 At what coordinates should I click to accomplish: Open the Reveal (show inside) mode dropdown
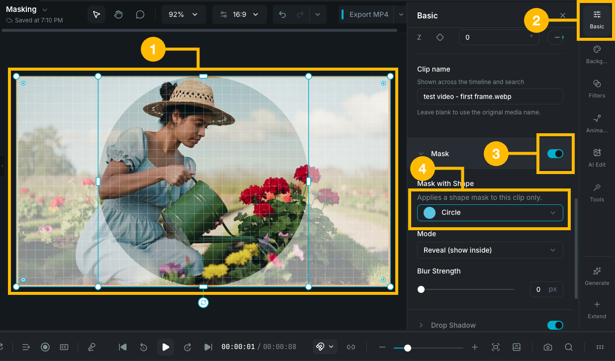coord(490,250)
